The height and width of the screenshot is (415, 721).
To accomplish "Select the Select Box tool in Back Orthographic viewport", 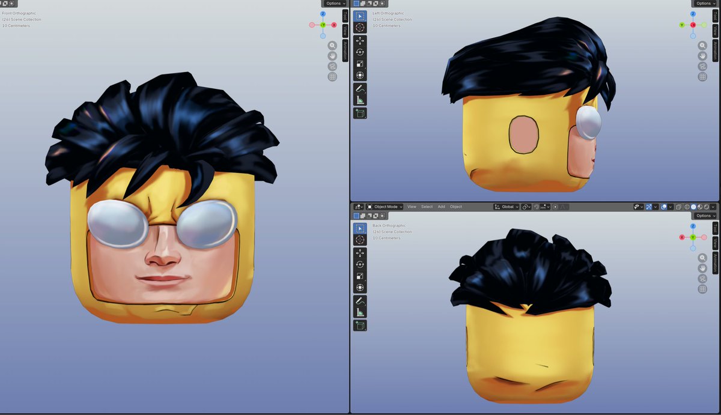I will tap(360, 228).
